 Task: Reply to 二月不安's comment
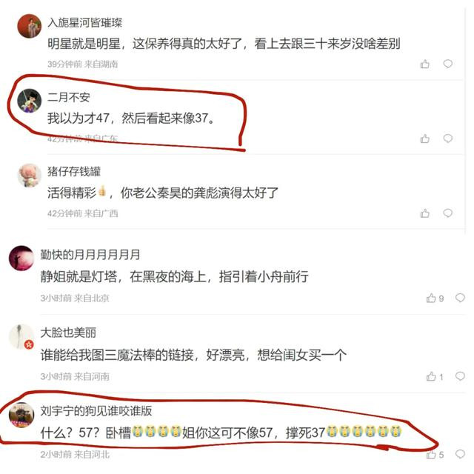point(447,138)
